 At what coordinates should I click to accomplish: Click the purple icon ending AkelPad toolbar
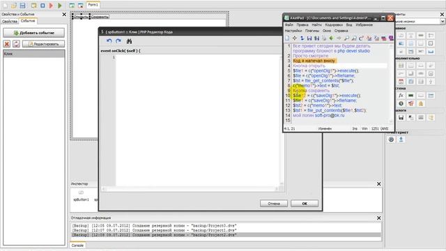pos(392,38)
